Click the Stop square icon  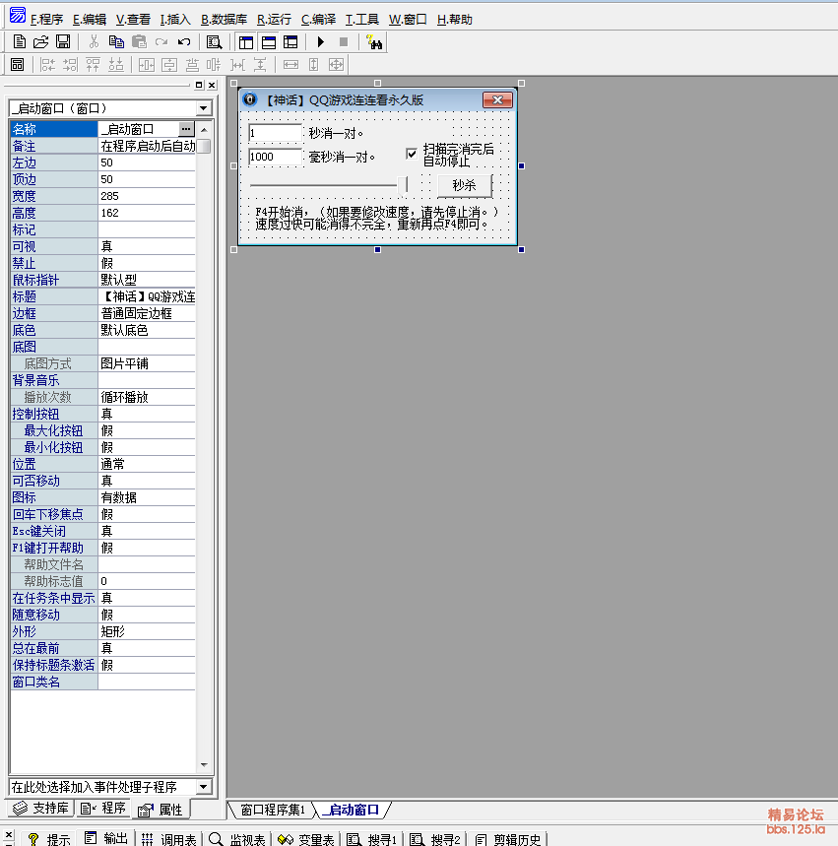click(344, 42)
